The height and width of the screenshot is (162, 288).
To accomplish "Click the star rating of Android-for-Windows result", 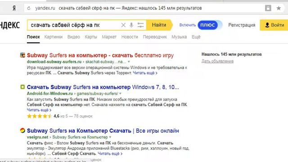I will click(x=39, y=116).
